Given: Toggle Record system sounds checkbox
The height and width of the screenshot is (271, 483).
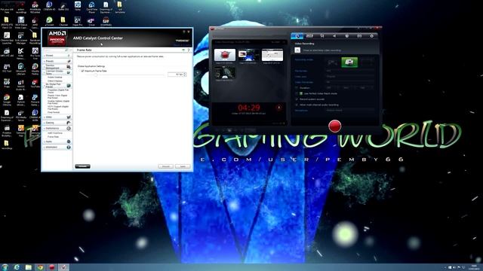Looking at the screenshot, I should coord(297,99).
